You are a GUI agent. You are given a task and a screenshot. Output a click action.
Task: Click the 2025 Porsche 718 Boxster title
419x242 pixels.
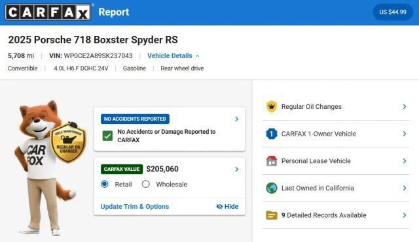pos(93,40)
